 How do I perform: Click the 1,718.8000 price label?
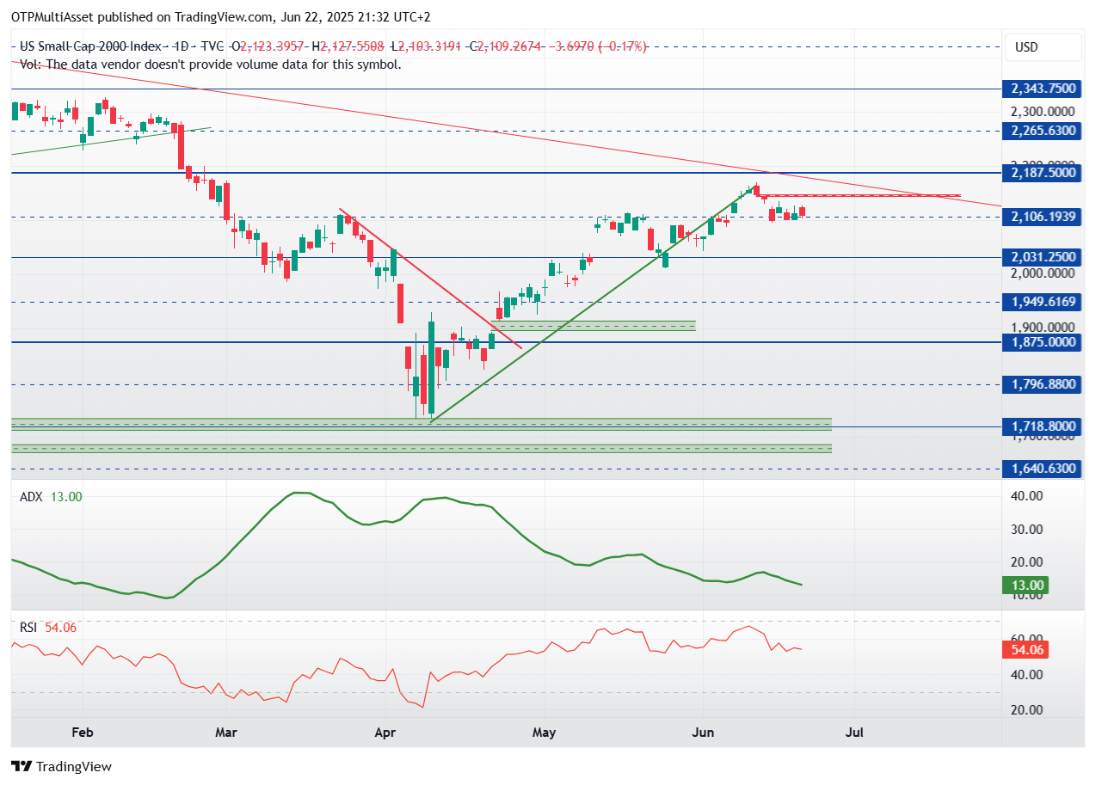1044,426
